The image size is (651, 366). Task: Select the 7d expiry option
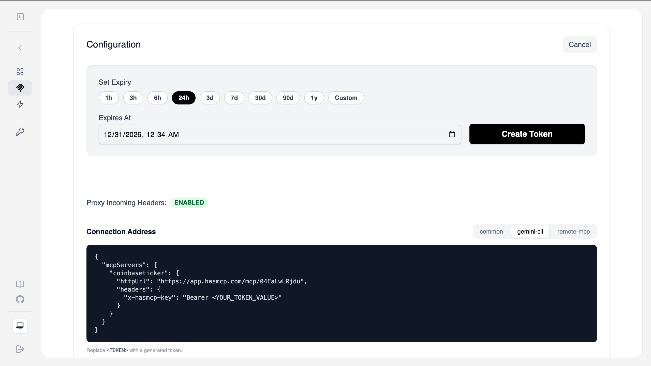[234, 98]
